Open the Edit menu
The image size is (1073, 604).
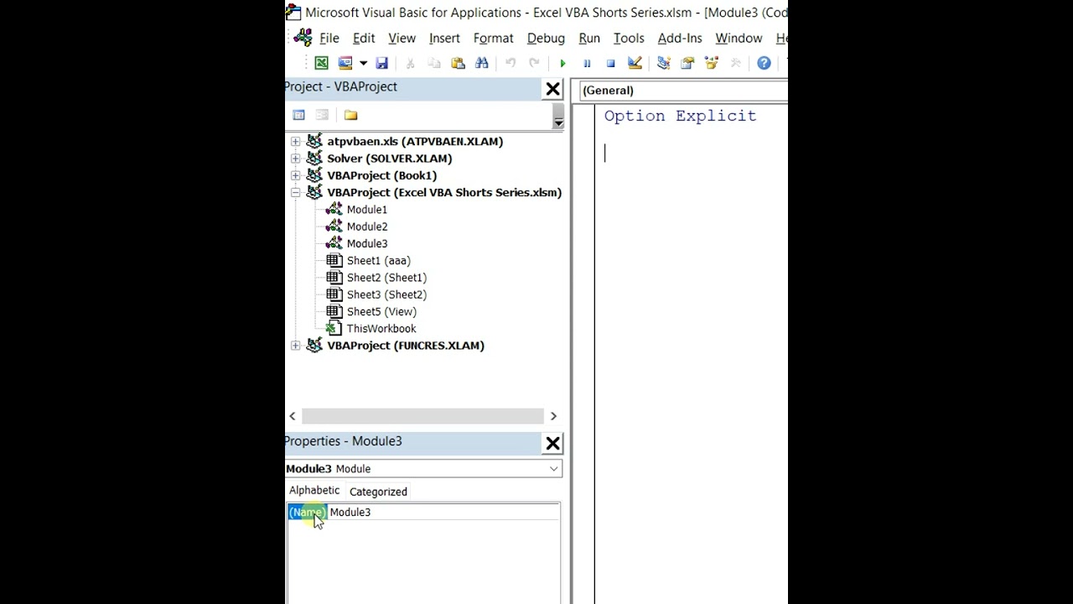point(364,38)
